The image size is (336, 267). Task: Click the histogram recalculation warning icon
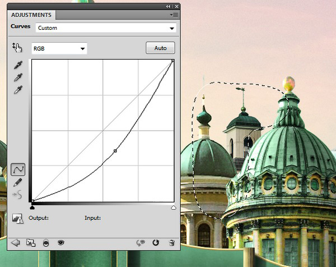coord(18,219)
